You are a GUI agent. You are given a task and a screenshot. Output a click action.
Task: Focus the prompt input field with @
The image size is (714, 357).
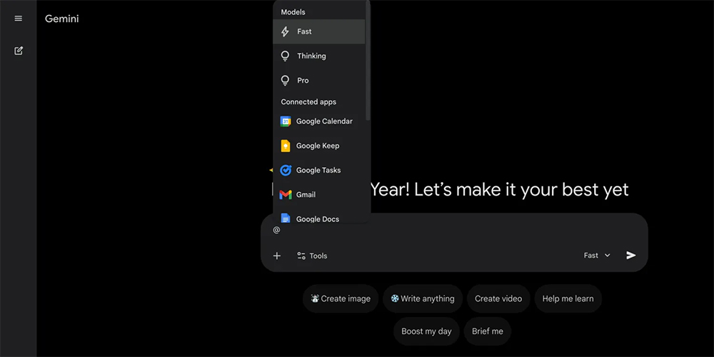tap(454, 231)
